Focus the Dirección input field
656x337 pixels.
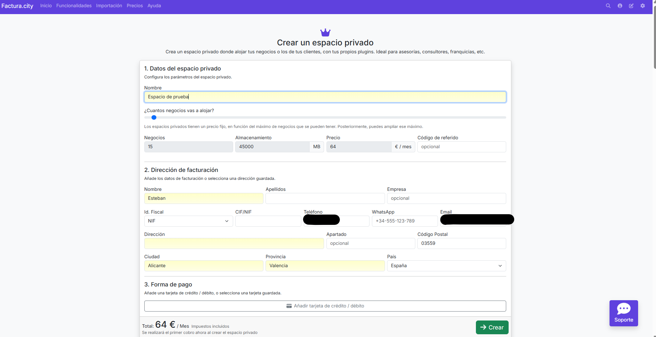[234, 243]
